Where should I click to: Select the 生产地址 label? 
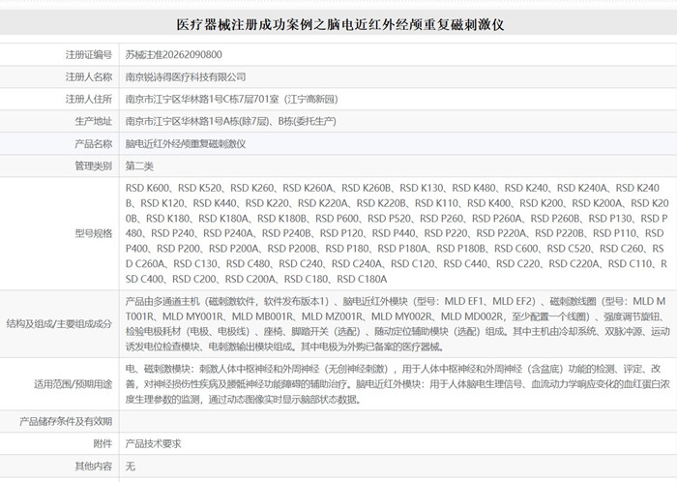click(x=93, y=121)
